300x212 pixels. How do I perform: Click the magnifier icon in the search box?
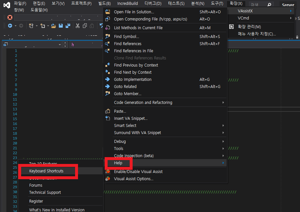pos(269,5)
